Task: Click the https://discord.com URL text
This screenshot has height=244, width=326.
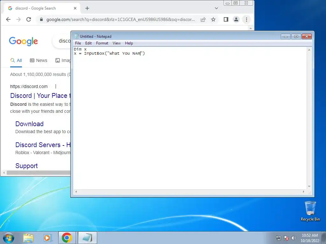Action: pyautogui.click(x=29, y=86)
